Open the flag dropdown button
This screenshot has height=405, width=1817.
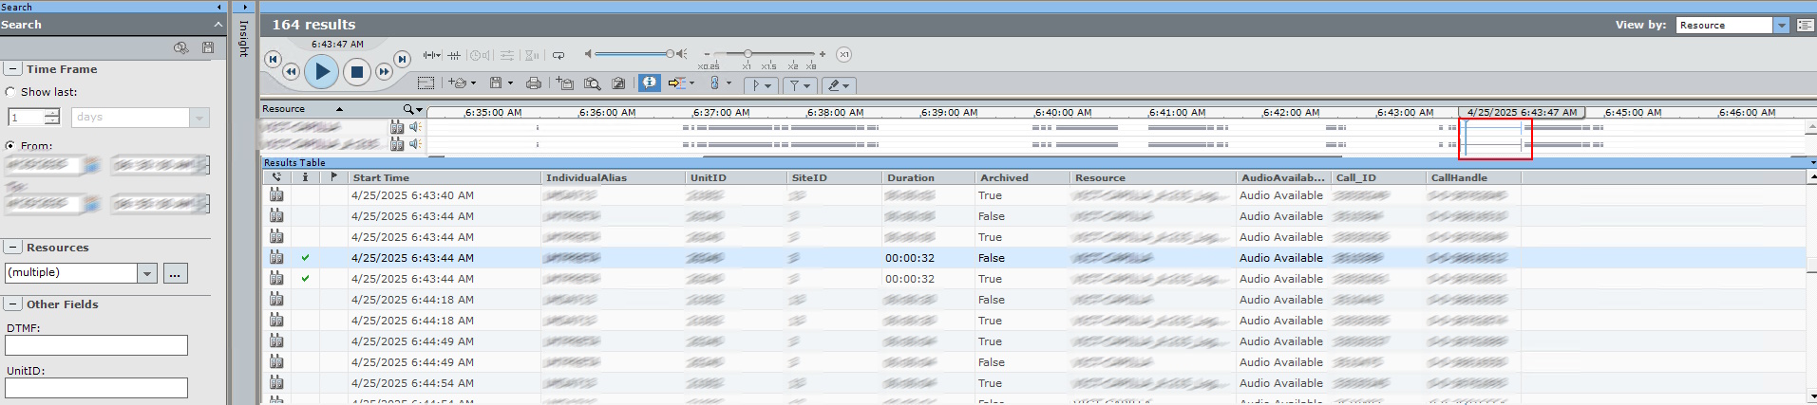point(762,85)
